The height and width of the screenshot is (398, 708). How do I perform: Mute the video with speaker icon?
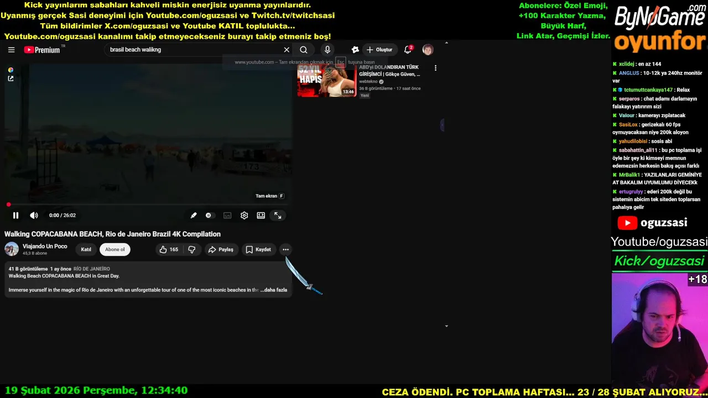tap(34, 216)
